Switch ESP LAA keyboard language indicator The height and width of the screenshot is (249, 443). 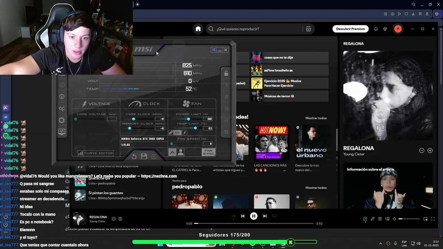click(404, 243)
